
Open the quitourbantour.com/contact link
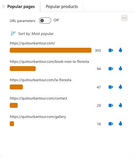click(38, 98)
